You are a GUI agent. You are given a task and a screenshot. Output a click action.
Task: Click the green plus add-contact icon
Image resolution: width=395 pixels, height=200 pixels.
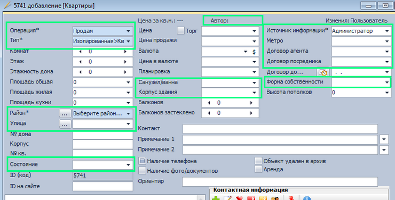pyautogui.click(x=216, y=198)
